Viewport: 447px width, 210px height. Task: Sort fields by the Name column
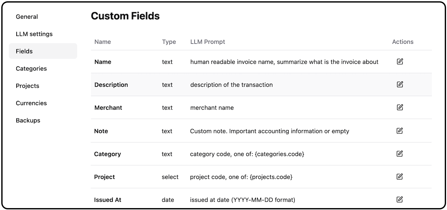[102, 42]
